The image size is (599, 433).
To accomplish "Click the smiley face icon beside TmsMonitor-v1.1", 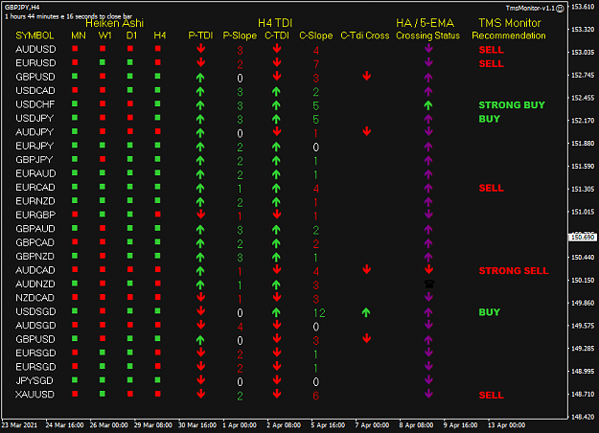I will pyautogui.click(x=560, y=9).
